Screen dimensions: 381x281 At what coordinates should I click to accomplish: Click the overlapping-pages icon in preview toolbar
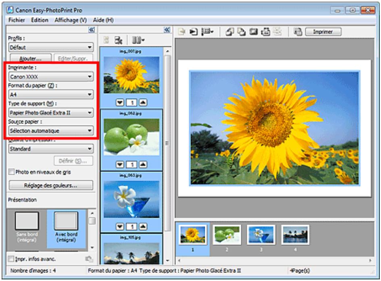(x=241, y=32)
